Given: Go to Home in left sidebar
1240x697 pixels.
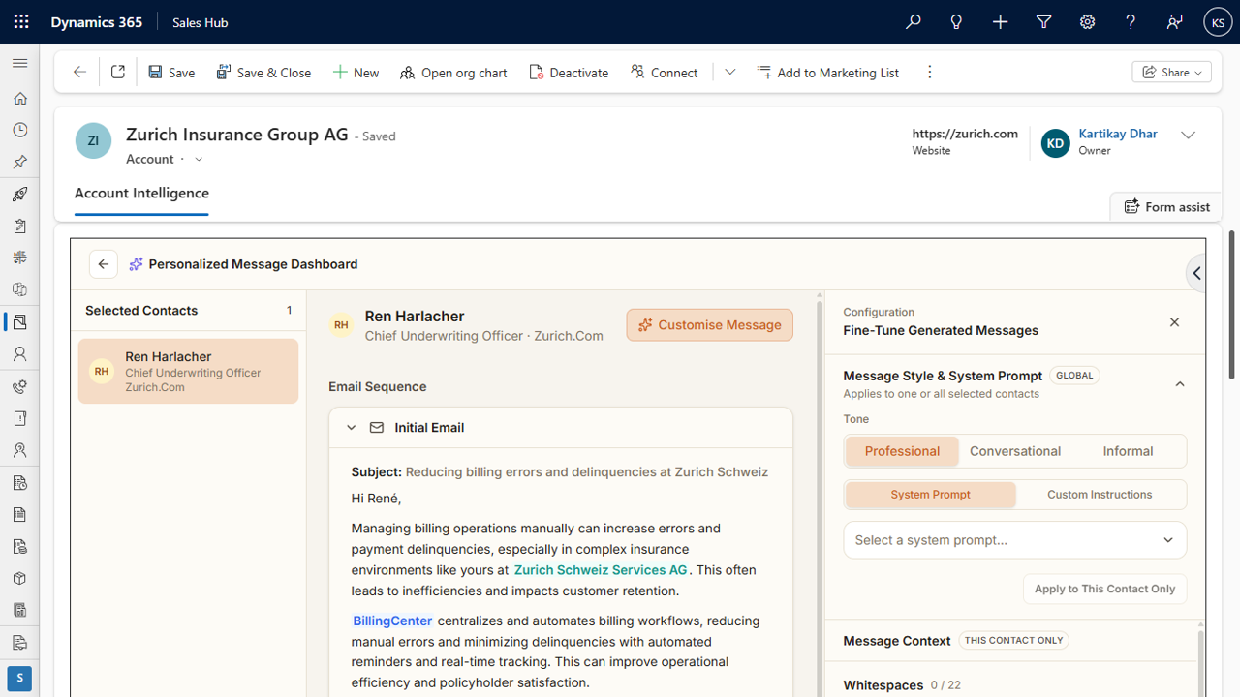Looking at the screenshot, I should 19,98.
